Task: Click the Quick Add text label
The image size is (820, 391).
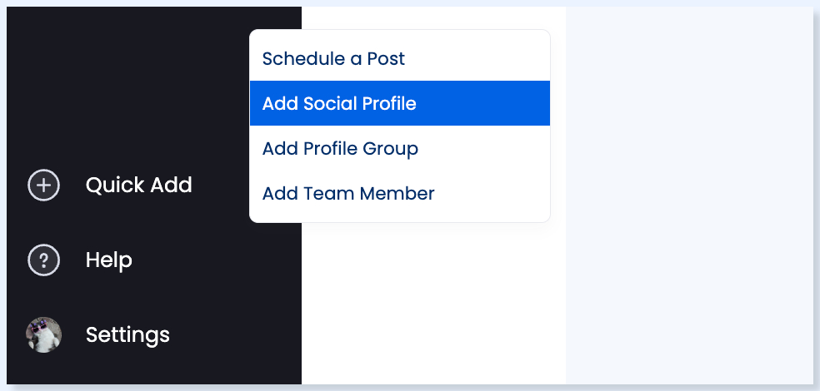Action: (x=138, y=186)
